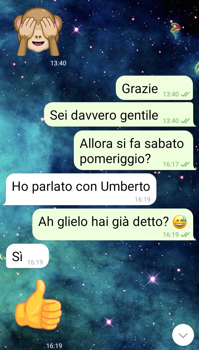
Task: Tap the 16:19 time in Umberto message
Action: click(143, 199)
